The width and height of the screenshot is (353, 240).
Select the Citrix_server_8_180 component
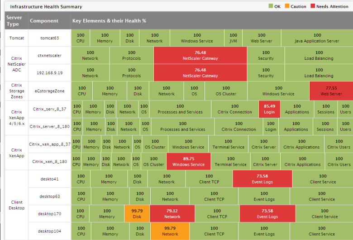tap(49, 126)
